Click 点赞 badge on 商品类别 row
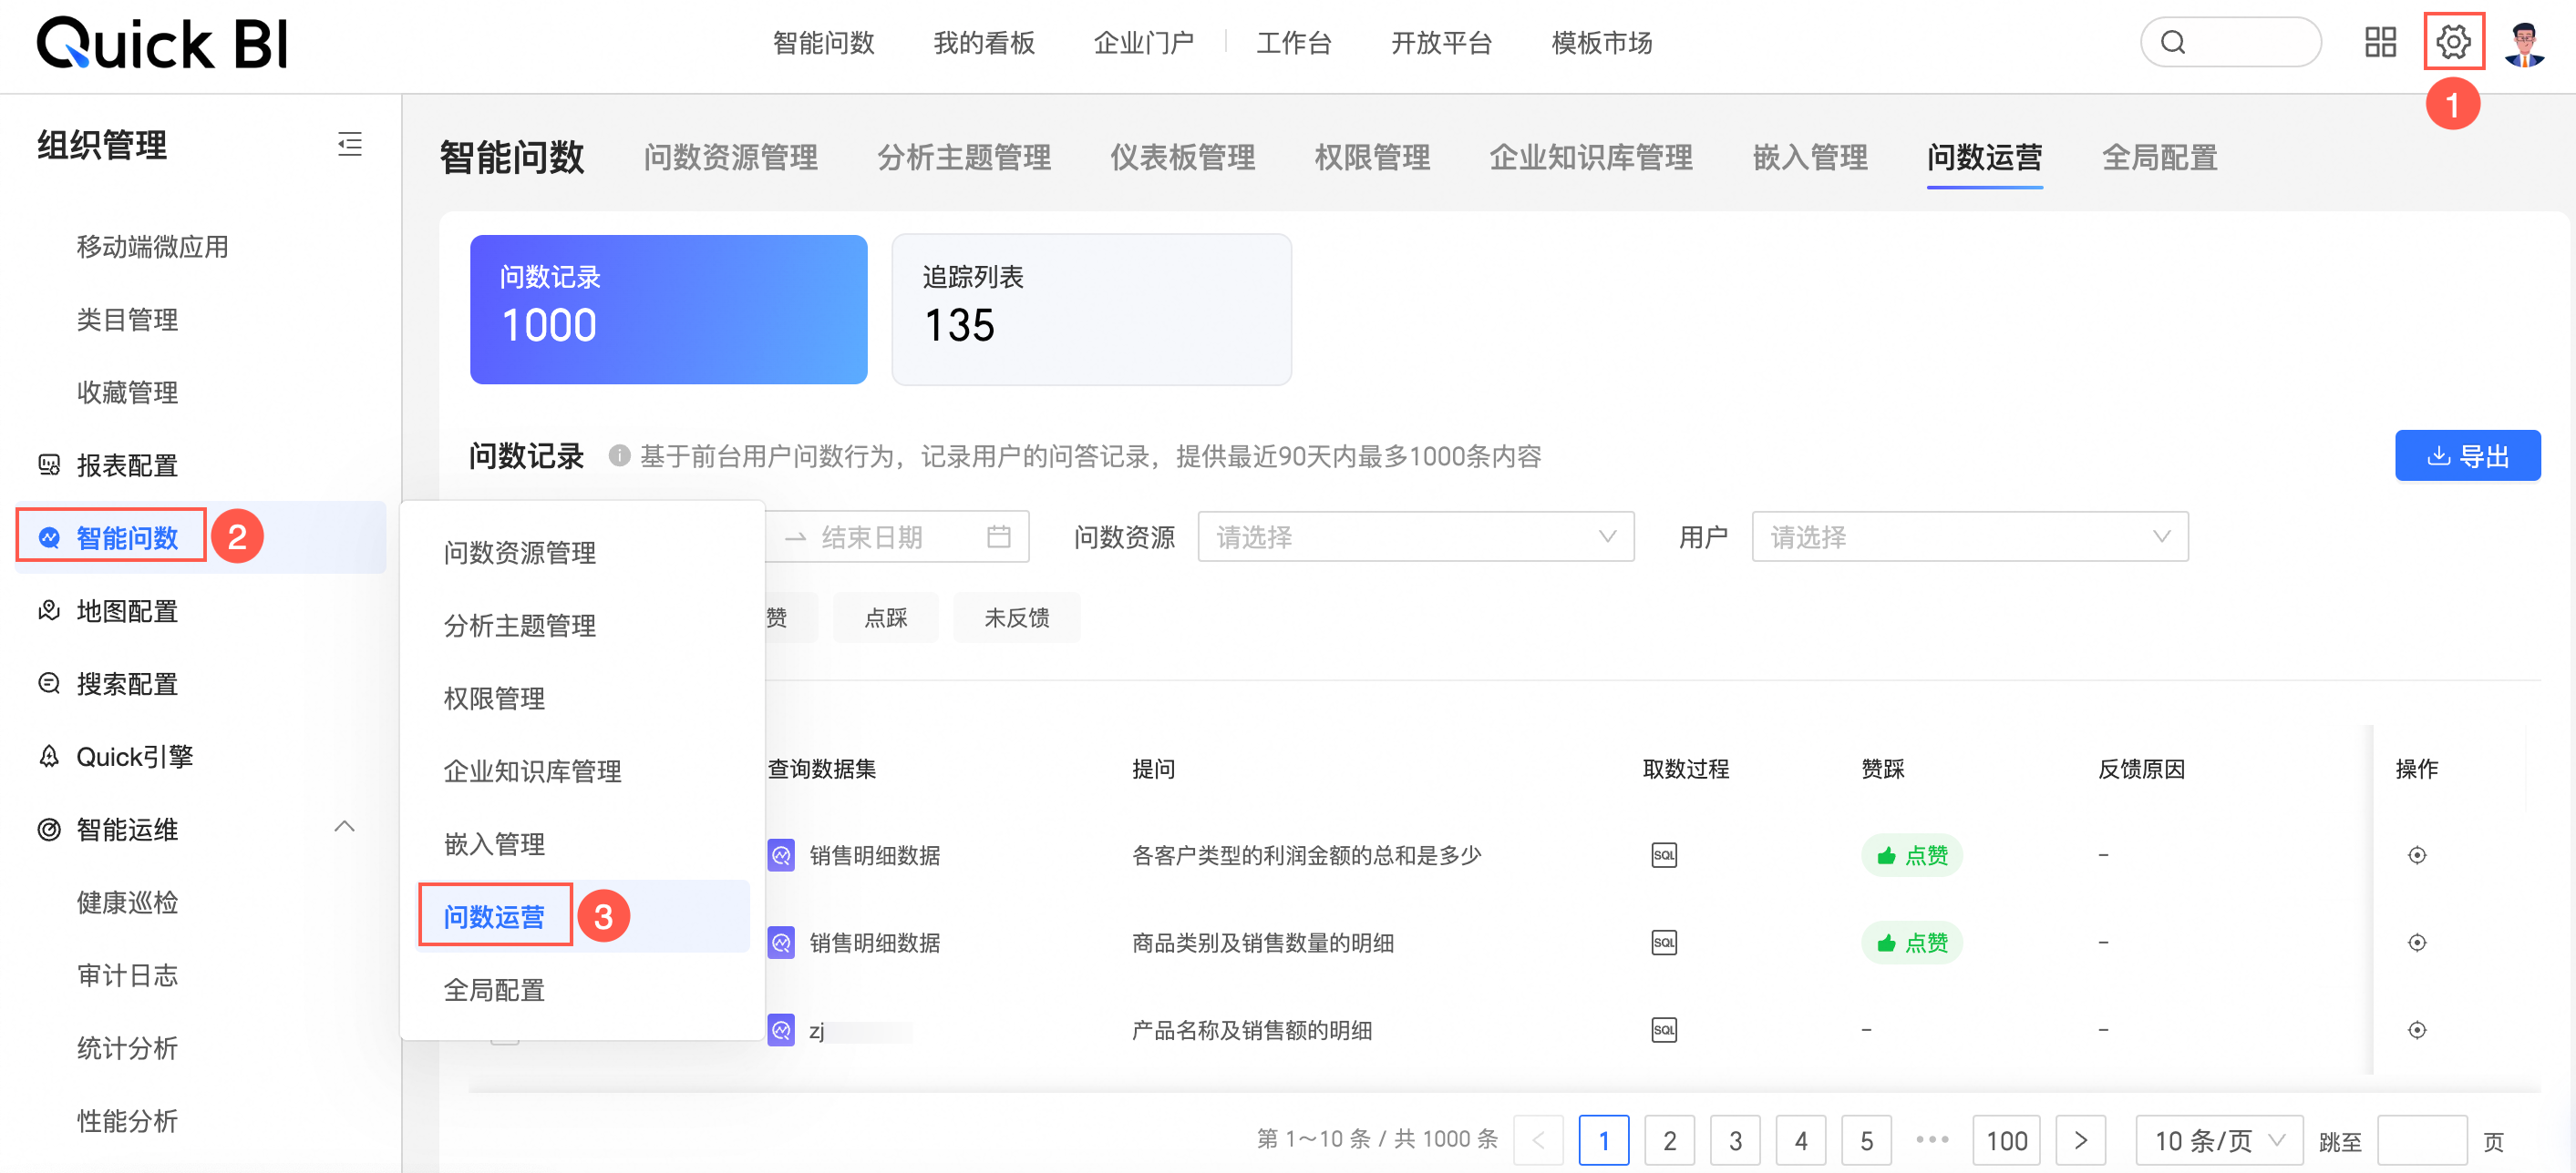 [x=1911, y=943]
